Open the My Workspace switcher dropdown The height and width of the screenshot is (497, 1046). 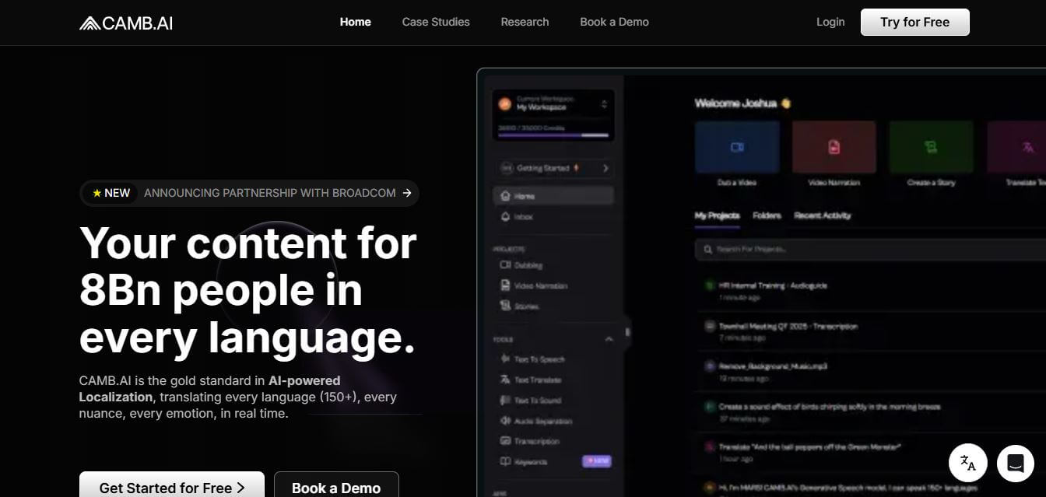point(604,104)
